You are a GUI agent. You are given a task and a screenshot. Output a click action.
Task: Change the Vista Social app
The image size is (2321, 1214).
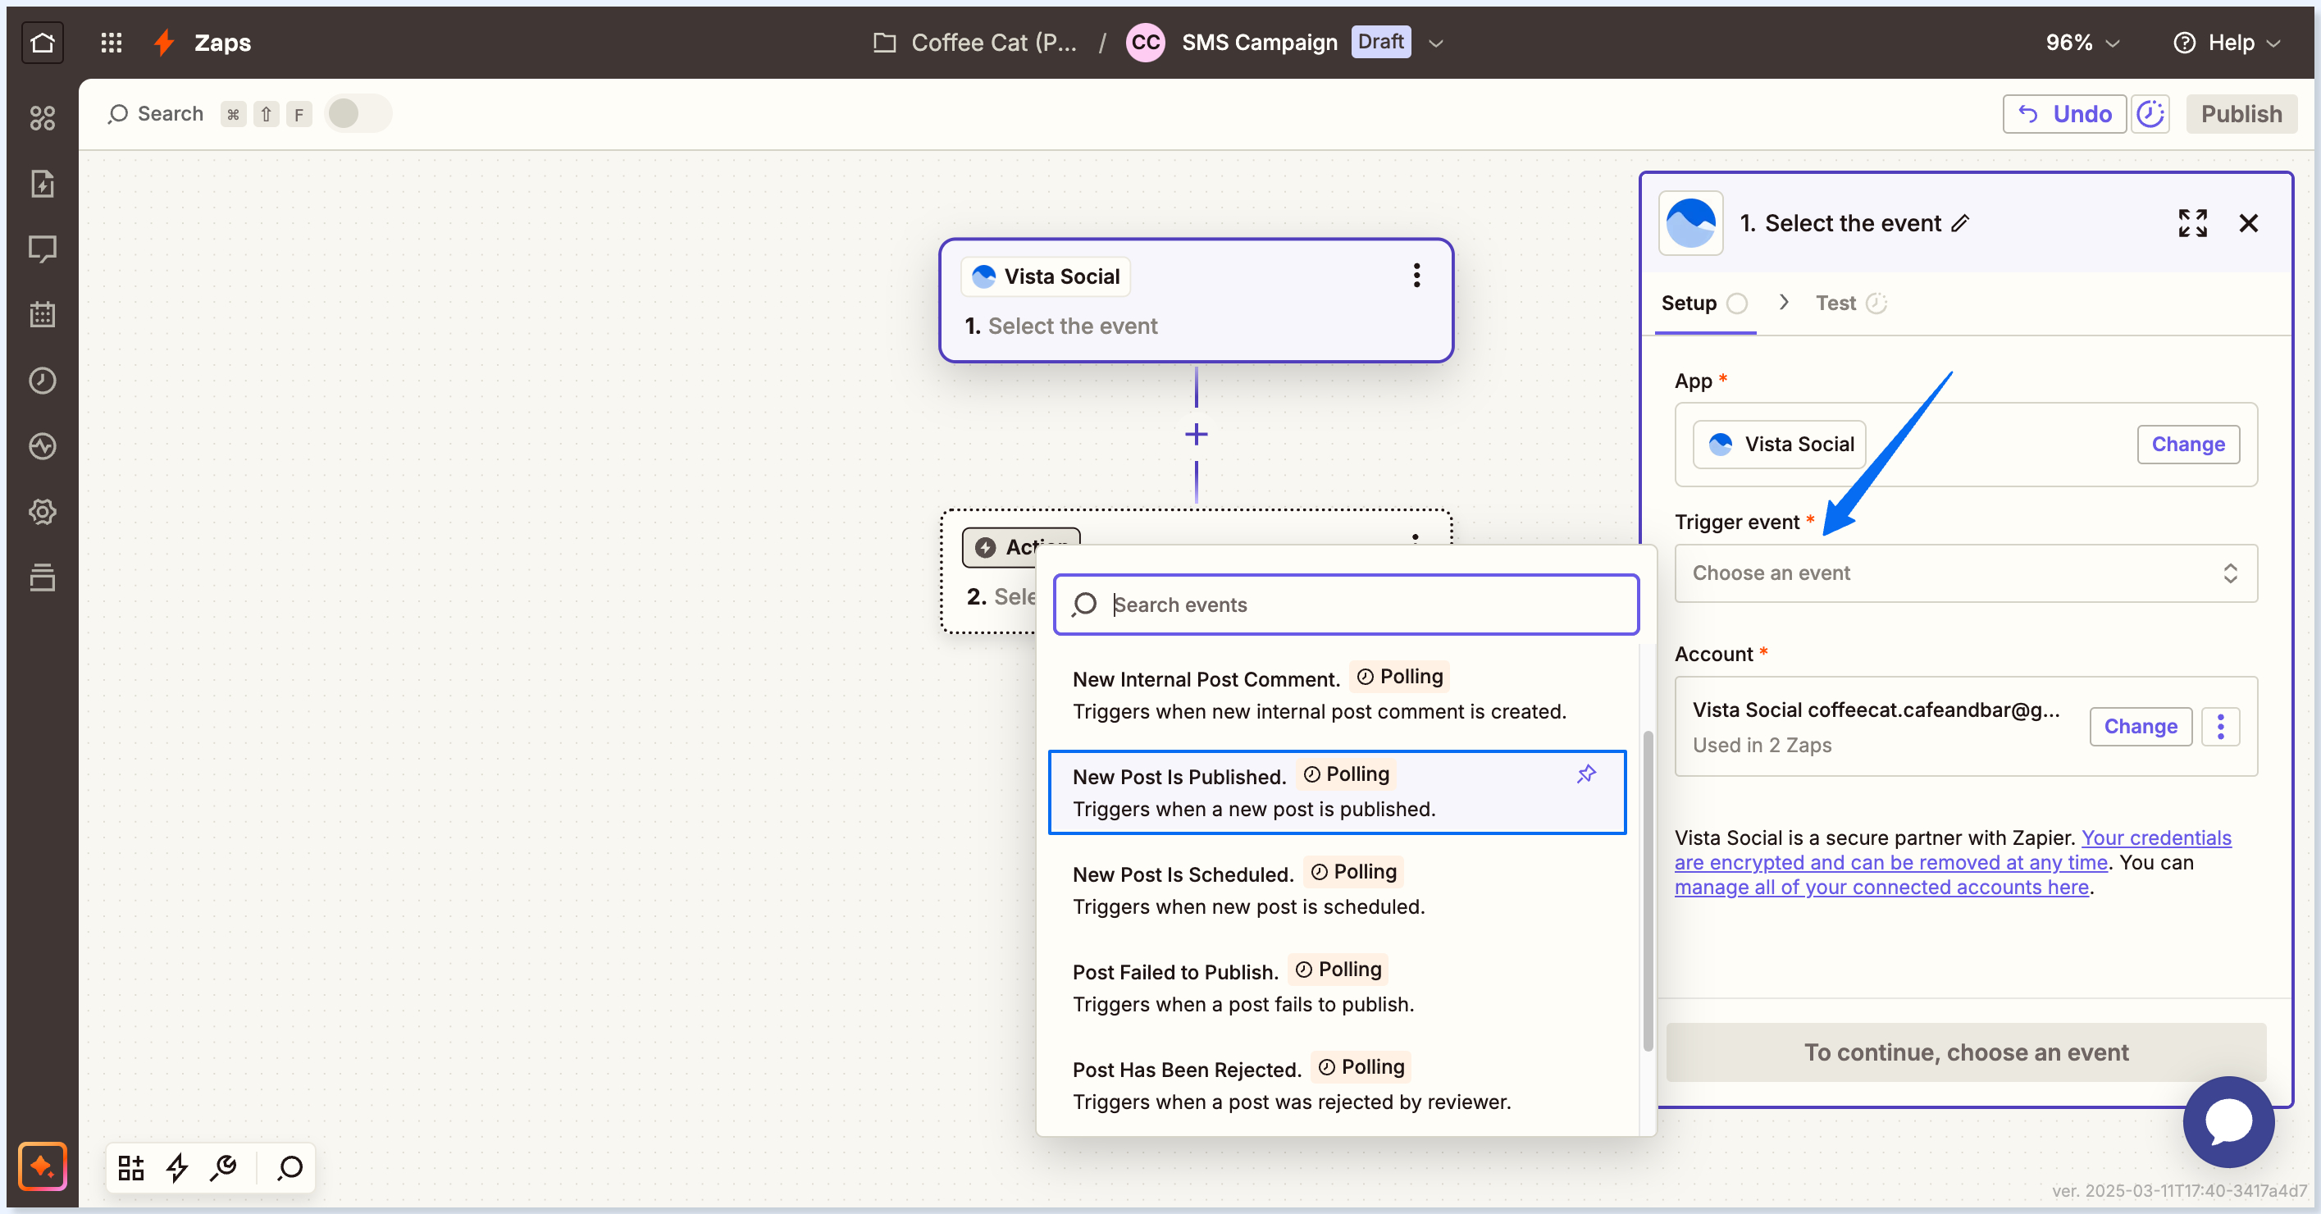(x=2187, y=445)
